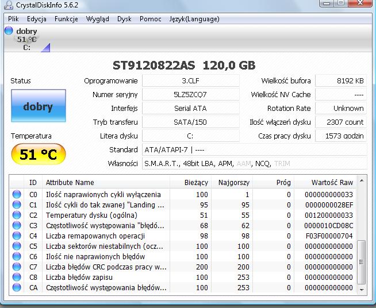Click the Standard field ATA/ATAPI-7
Viewport: 376px width, 308px height.
(255, 150)
